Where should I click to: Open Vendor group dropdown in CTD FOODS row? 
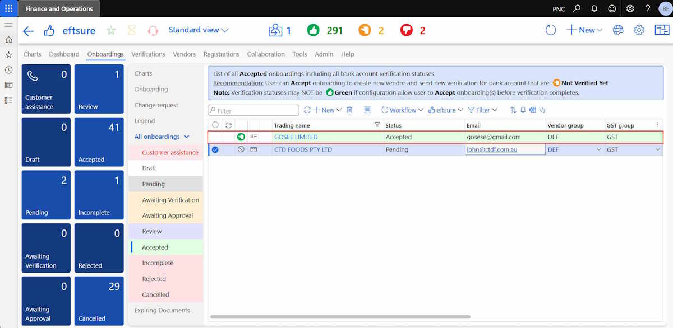(598, 149)
